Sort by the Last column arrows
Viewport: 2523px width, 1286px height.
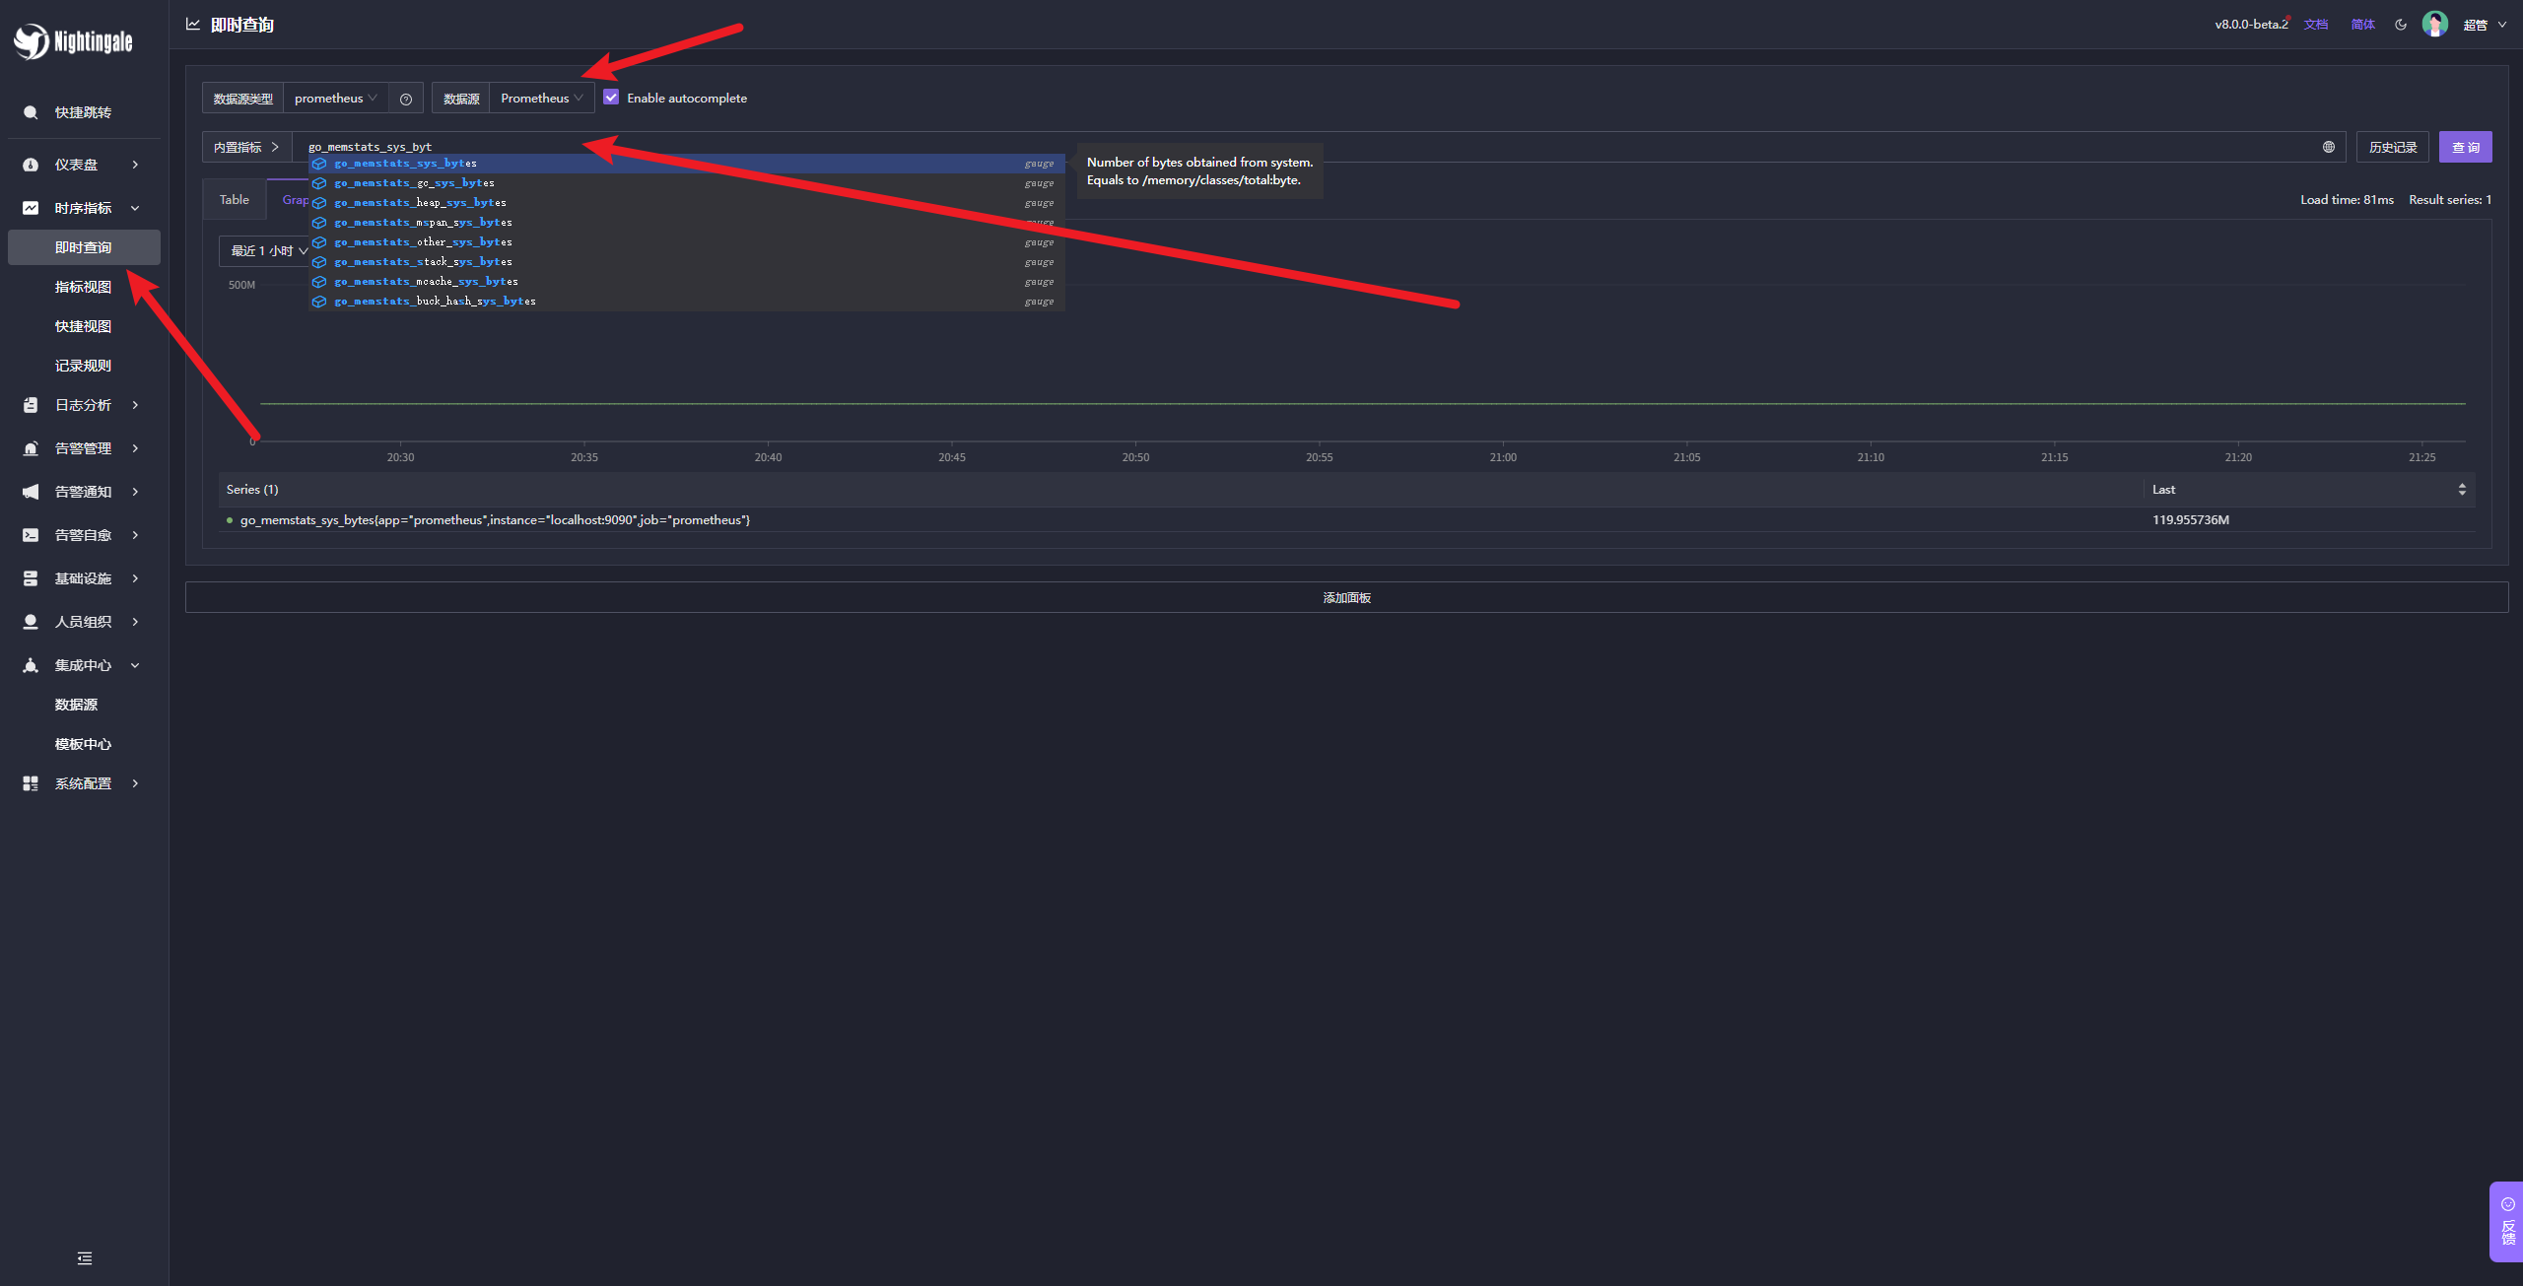[2462, 490]
